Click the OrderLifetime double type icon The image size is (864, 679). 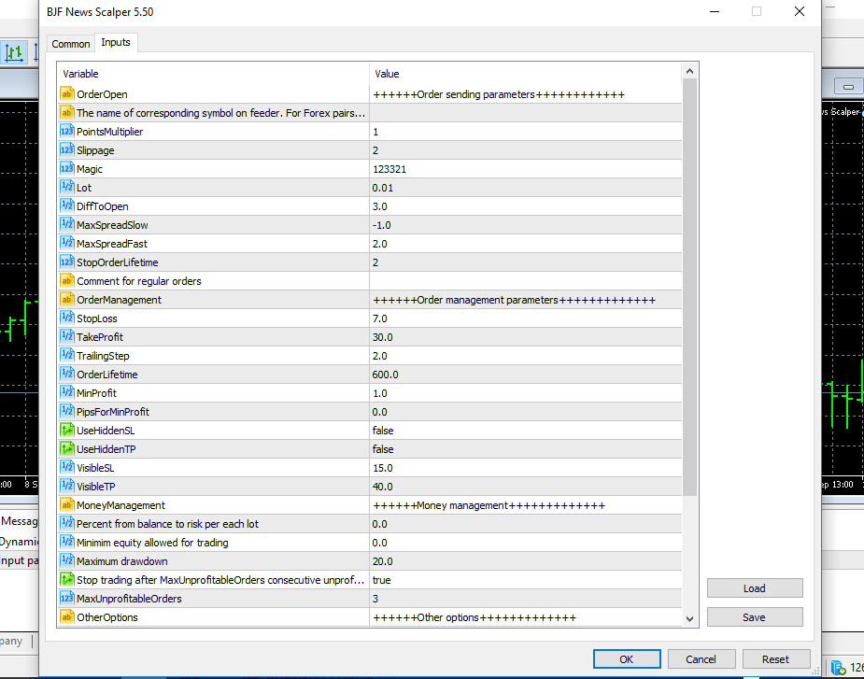pos(66,375)
